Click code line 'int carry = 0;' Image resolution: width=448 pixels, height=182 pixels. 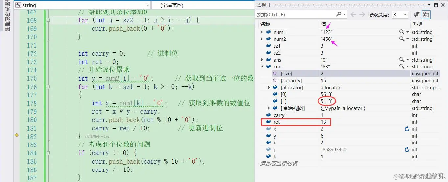(x=102, y=53)
